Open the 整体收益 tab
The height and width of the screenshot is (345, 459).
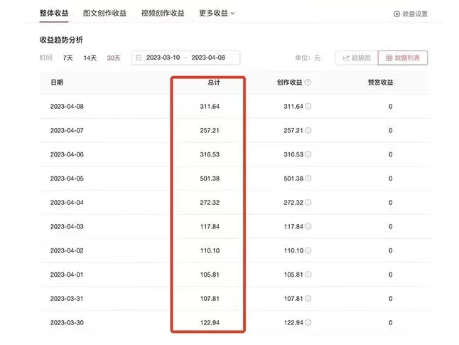click(x=54, y=13)
